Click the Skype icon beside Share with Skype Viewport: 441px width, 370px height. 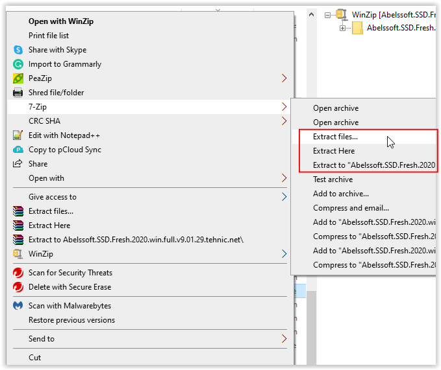(18, 50)
